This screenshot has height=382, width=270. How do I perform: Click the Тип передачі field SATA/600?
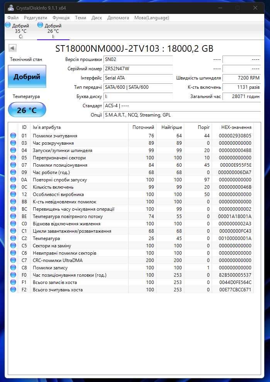(138, 87)
